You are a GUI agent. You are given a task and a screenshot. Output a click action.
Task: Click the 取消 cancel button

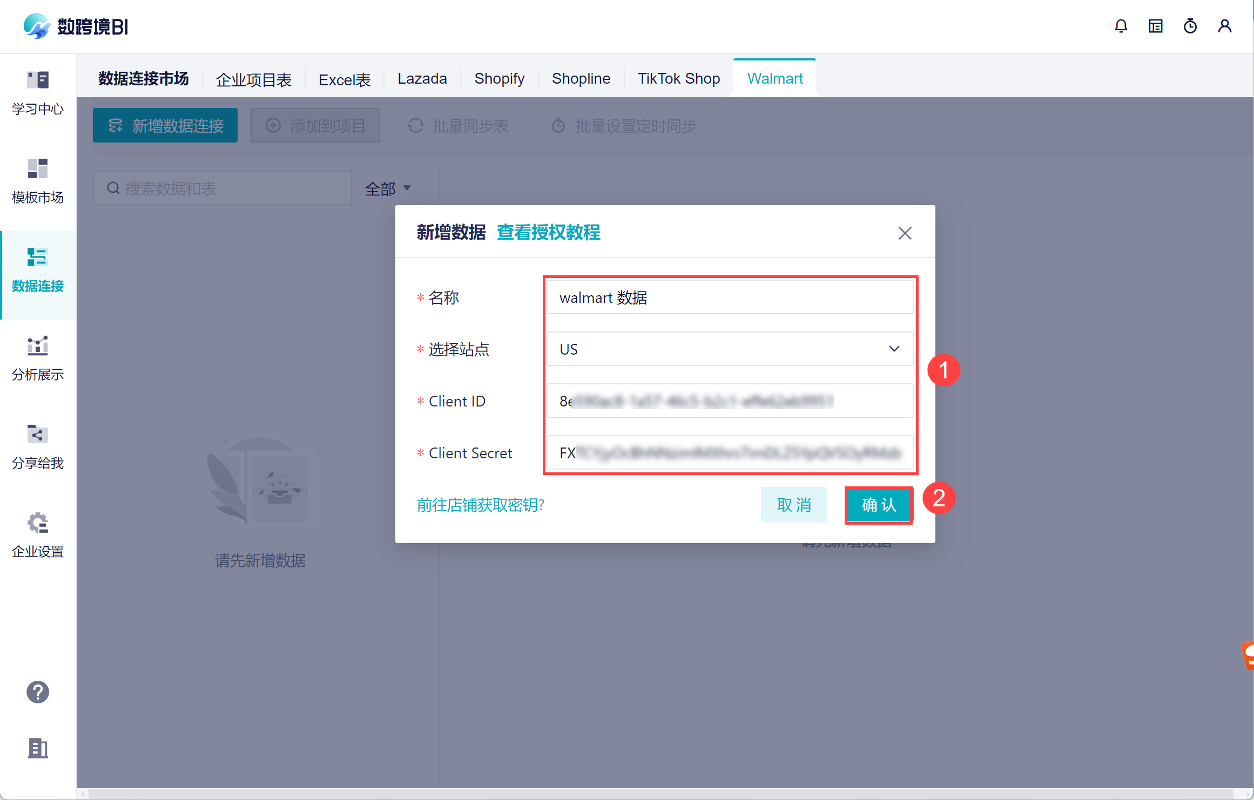coord(793,505)
